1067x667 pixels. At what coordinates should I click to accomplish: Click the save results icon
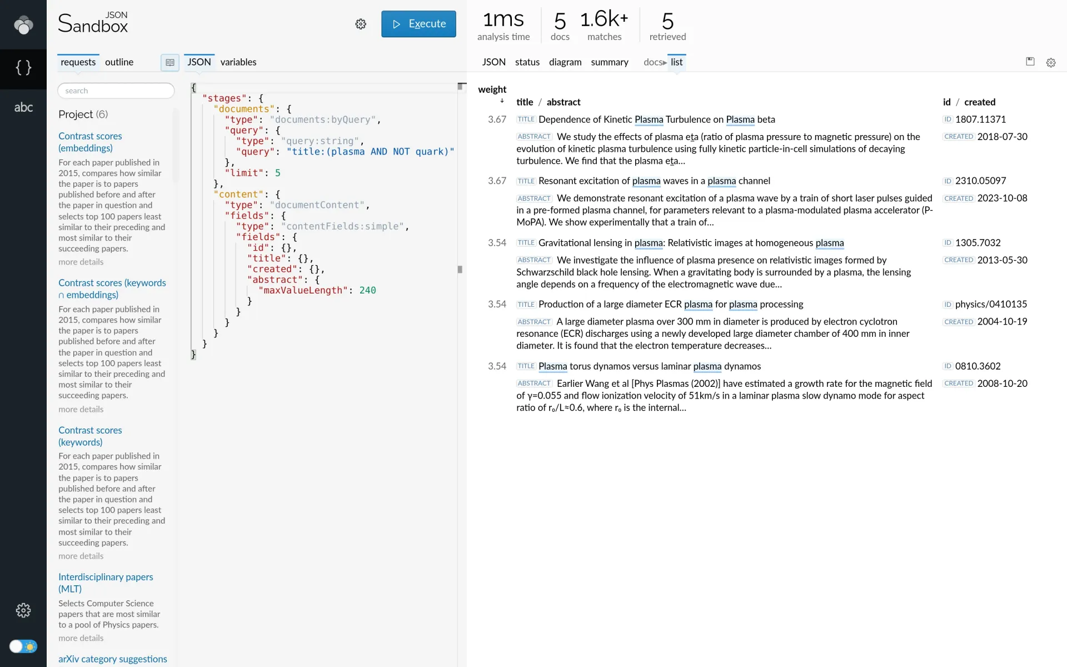[1030, 62]
